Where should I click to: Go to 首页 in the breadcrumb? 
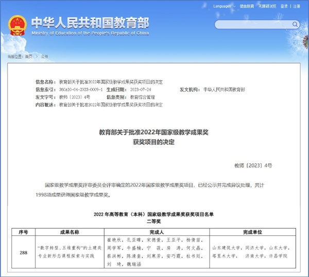[29, 56]
